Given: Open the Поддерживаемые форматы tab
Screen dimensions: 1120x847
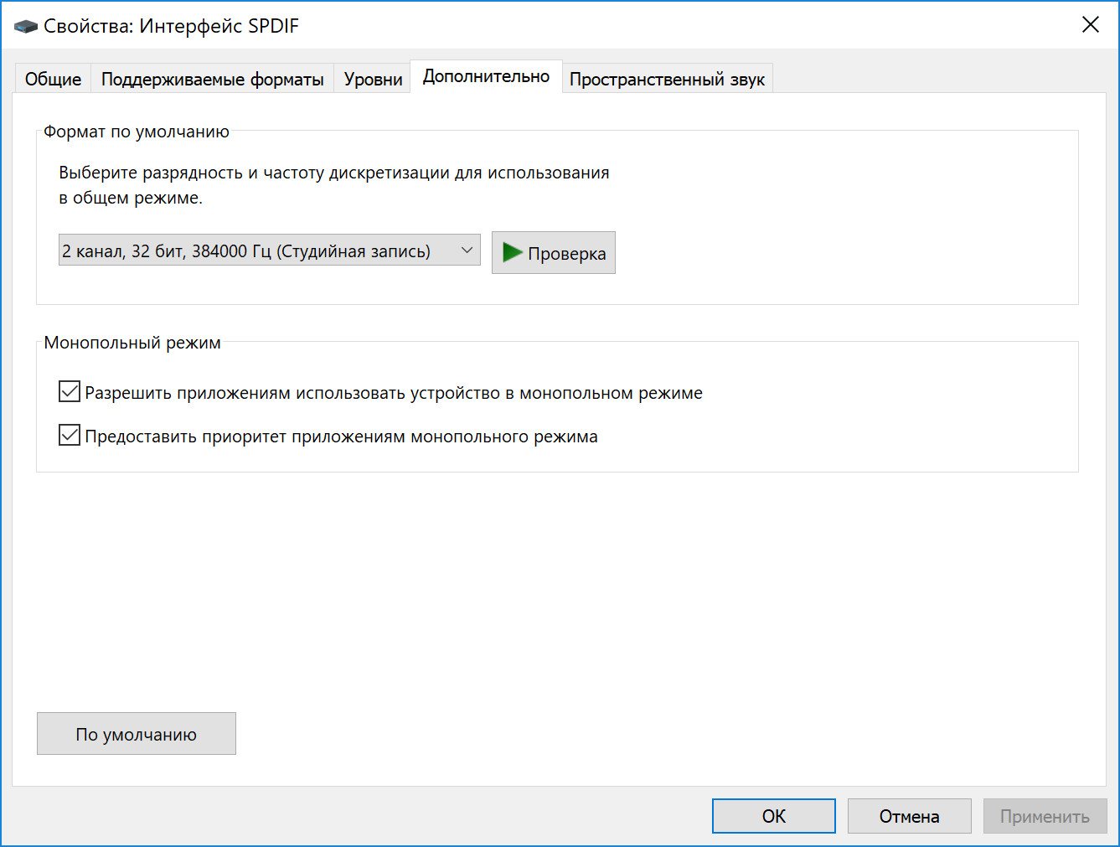Looking at the screenshot, I should (x=212, y=79).
